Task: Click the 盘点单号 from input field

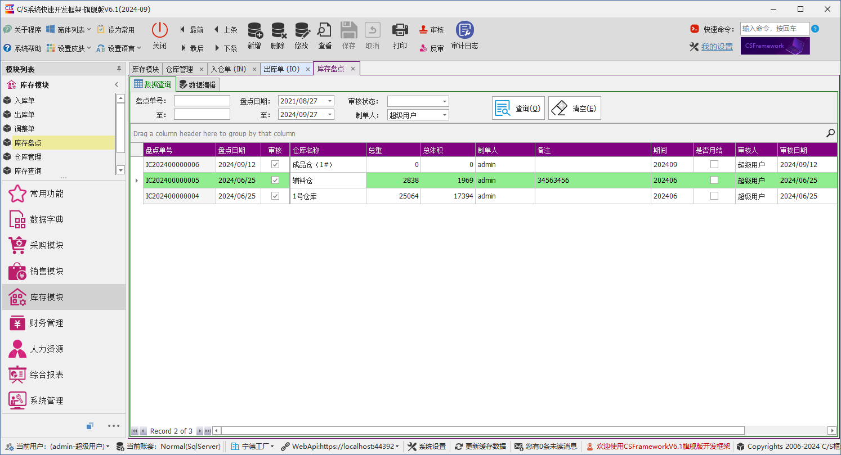Action: pyautogui.click(x=202, y=101)
